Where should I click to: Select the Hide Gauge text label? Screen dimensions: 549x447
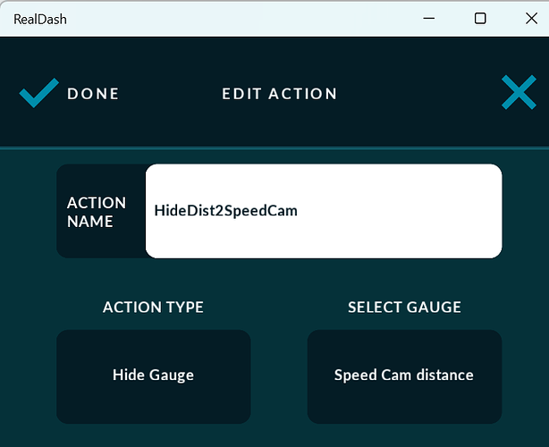click(154, 375)
